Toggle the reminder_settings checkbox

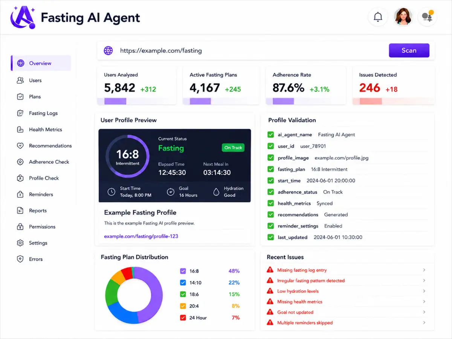click(x=270, y=226)
